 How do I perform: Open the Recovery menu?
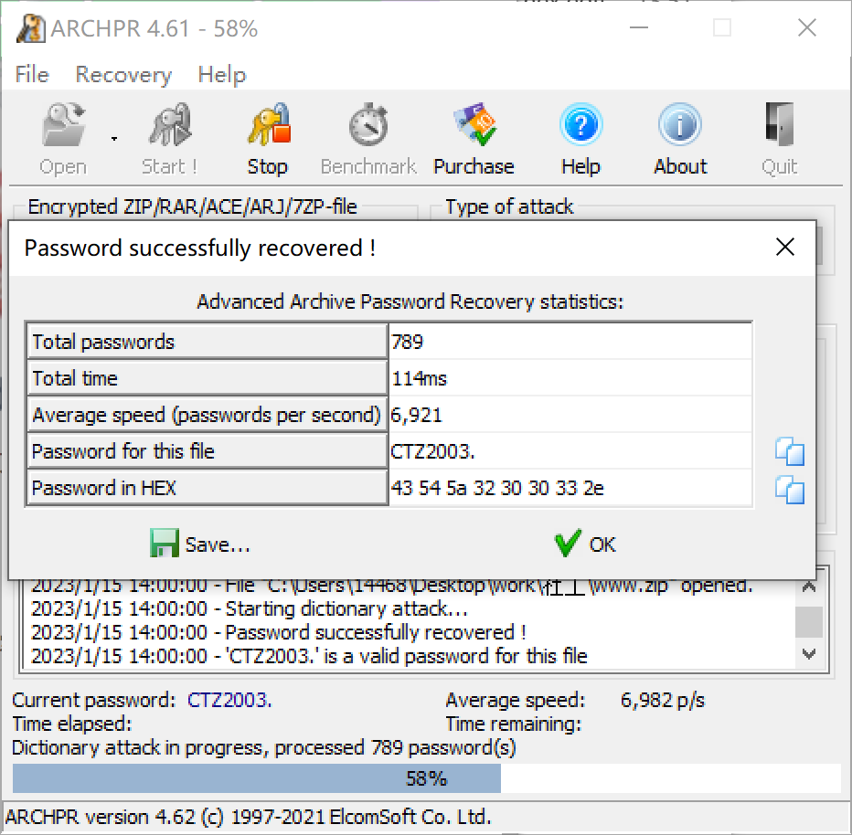click(123, 74)
